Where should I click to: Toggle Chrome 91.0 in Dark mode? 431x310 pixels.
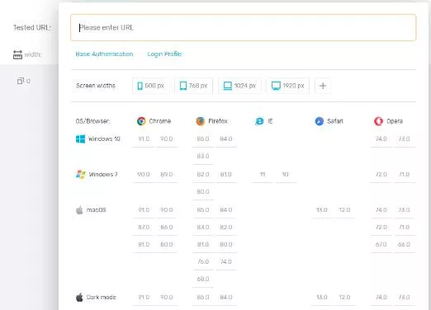point(144,298)
